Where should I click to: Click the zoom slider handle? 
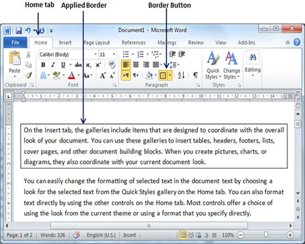click(x=266, y=235)
